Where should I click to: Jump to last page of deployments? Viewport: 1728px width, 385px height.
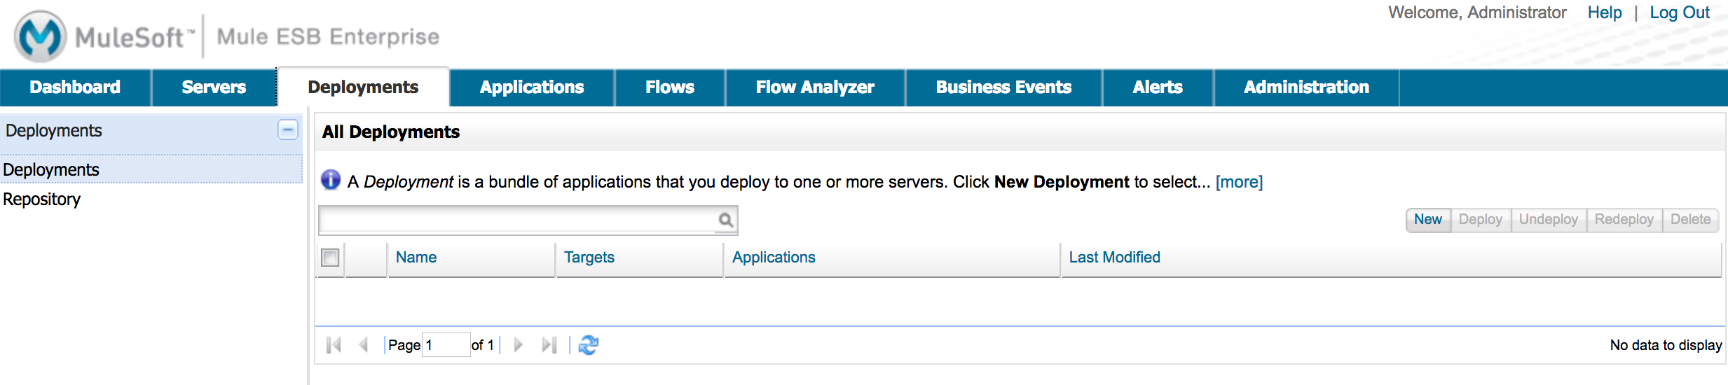coord(549,345)
